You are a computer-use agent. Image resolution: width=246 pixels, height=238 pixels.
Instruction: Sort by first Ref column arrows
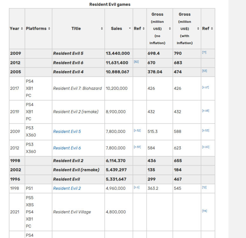tap(144, 29)
